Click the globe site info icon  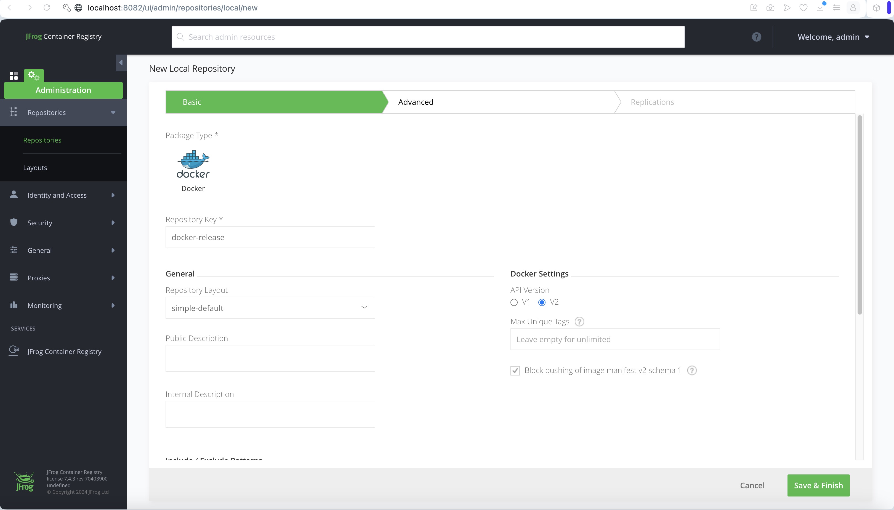coord(79,7)
